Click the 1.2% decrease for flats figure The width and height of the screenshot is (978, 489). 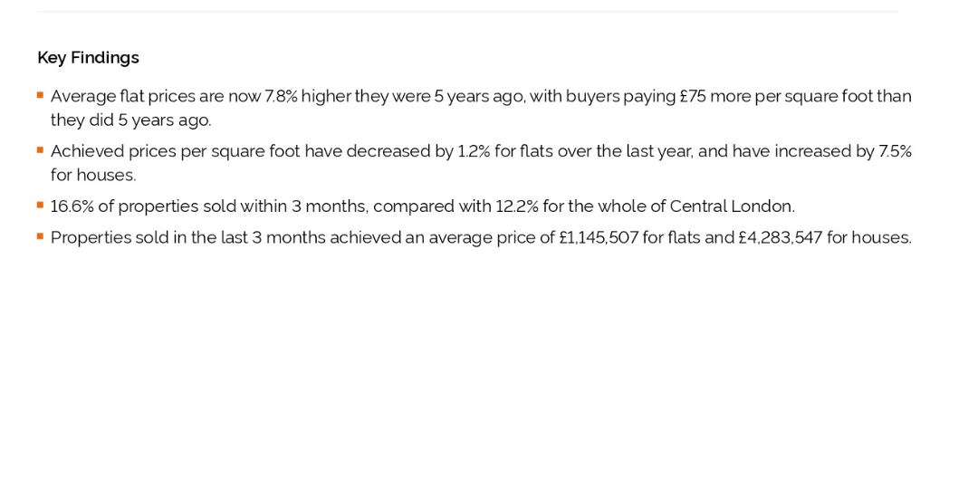pyautogui.click(x=474, y=151)
